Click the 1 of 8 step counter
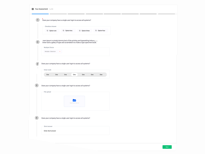 pos(51,9)
